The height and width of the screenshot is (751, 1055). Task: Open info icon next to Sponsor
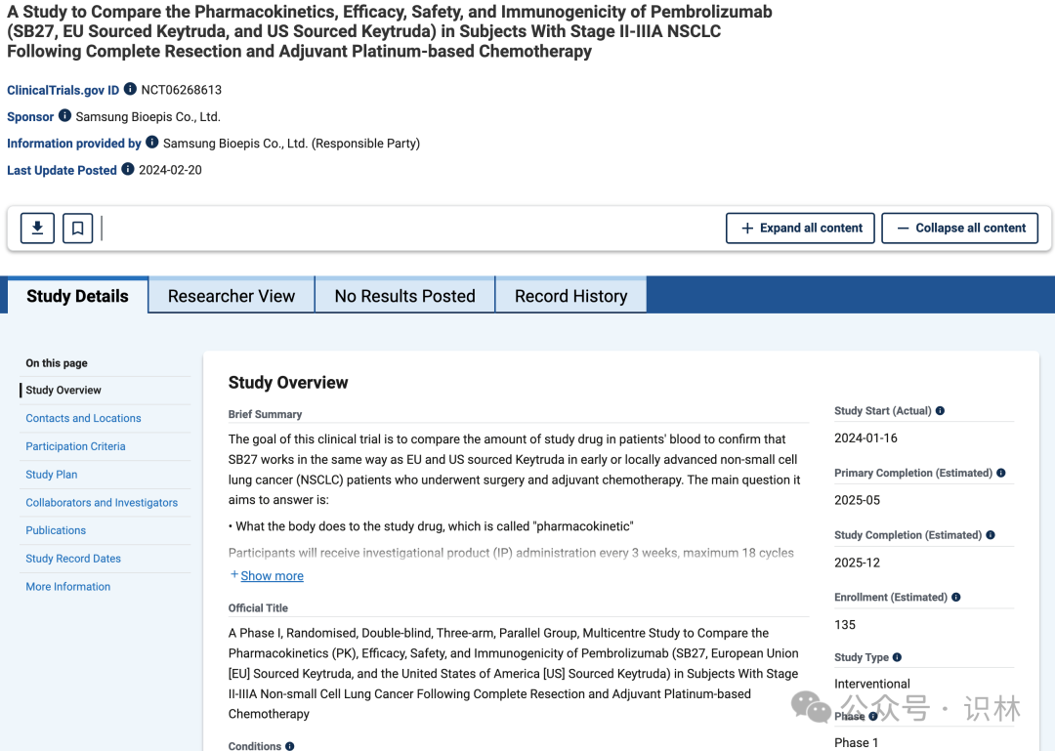[x=64, y=116]
